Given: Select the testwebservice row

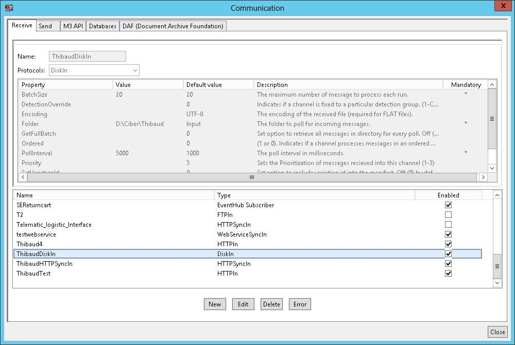Looking at the screenshot, I should 36,234.
